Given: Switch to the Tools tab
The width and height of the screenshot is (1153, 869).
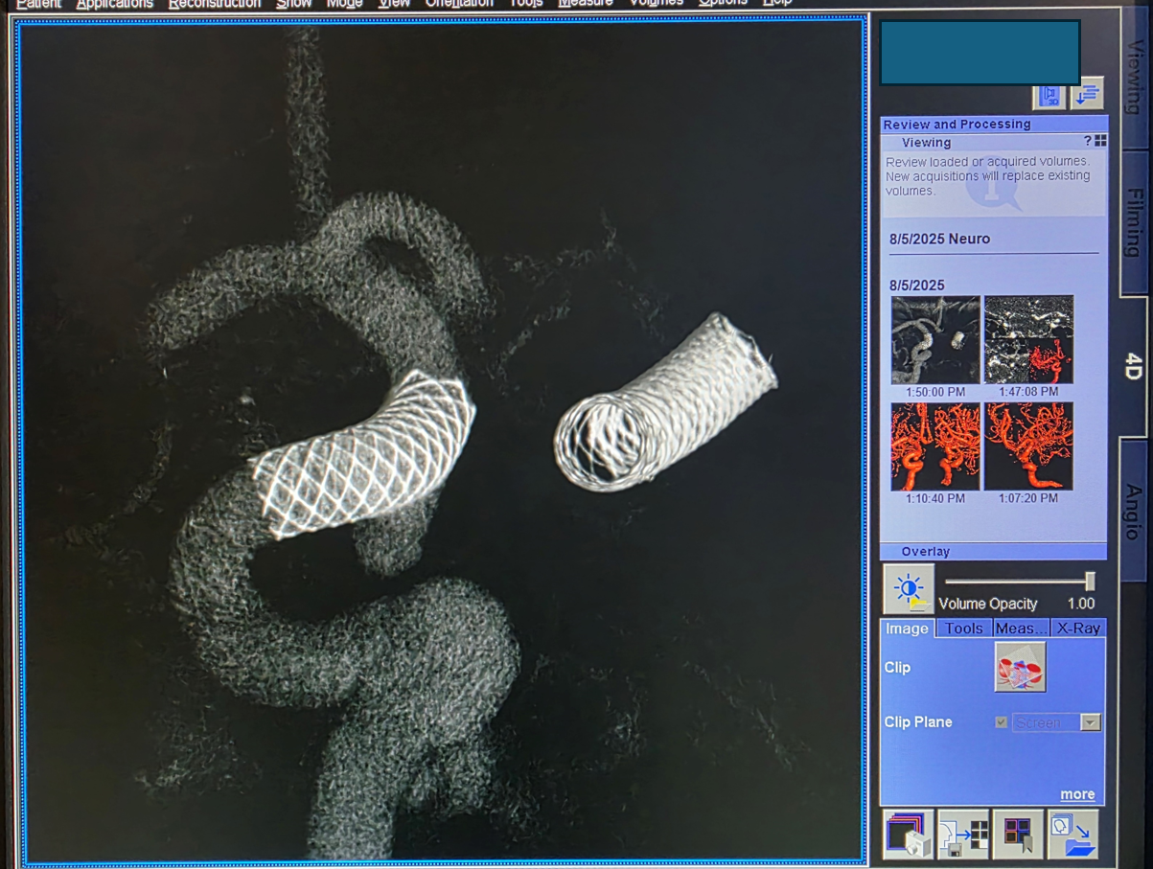Looking at the screenshot, I should tap(963, 629).
